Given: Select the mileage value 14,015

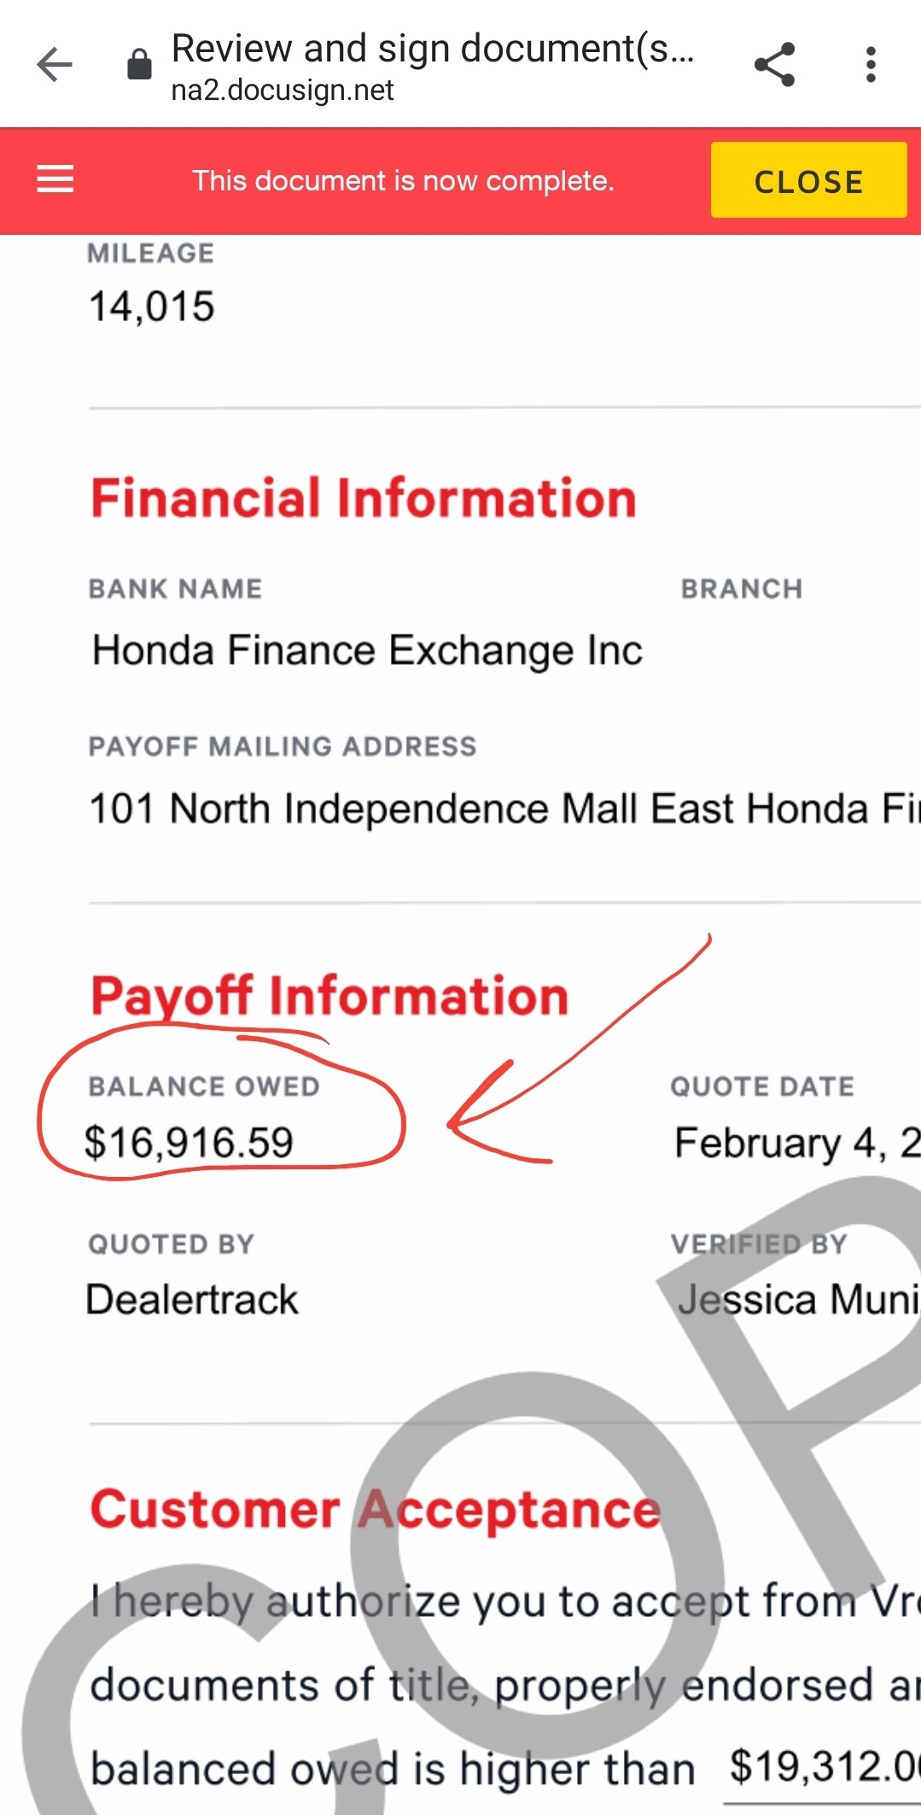Looking at the screenshot, I should click(x=152, y=307).
